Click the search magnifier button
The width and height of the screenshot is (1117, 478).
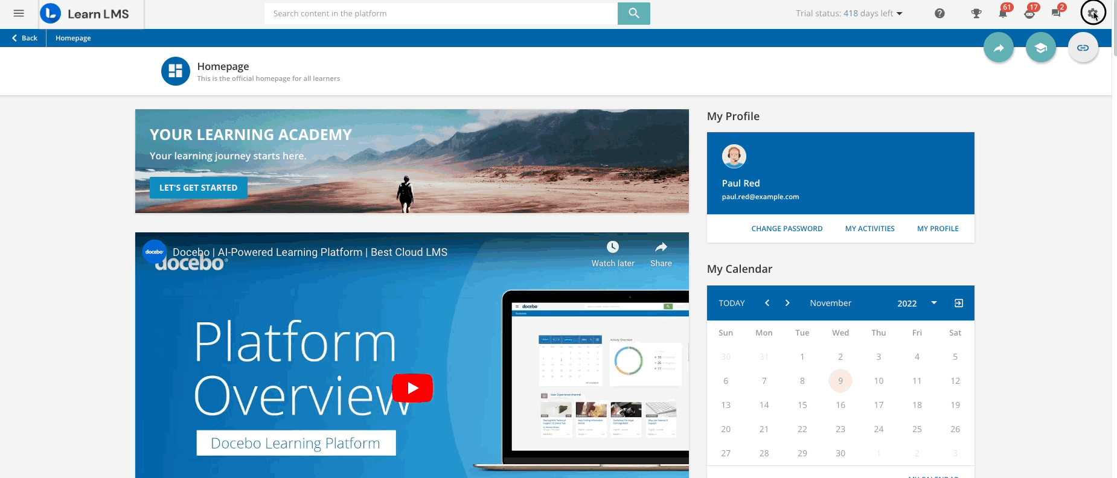coord(634,13)
